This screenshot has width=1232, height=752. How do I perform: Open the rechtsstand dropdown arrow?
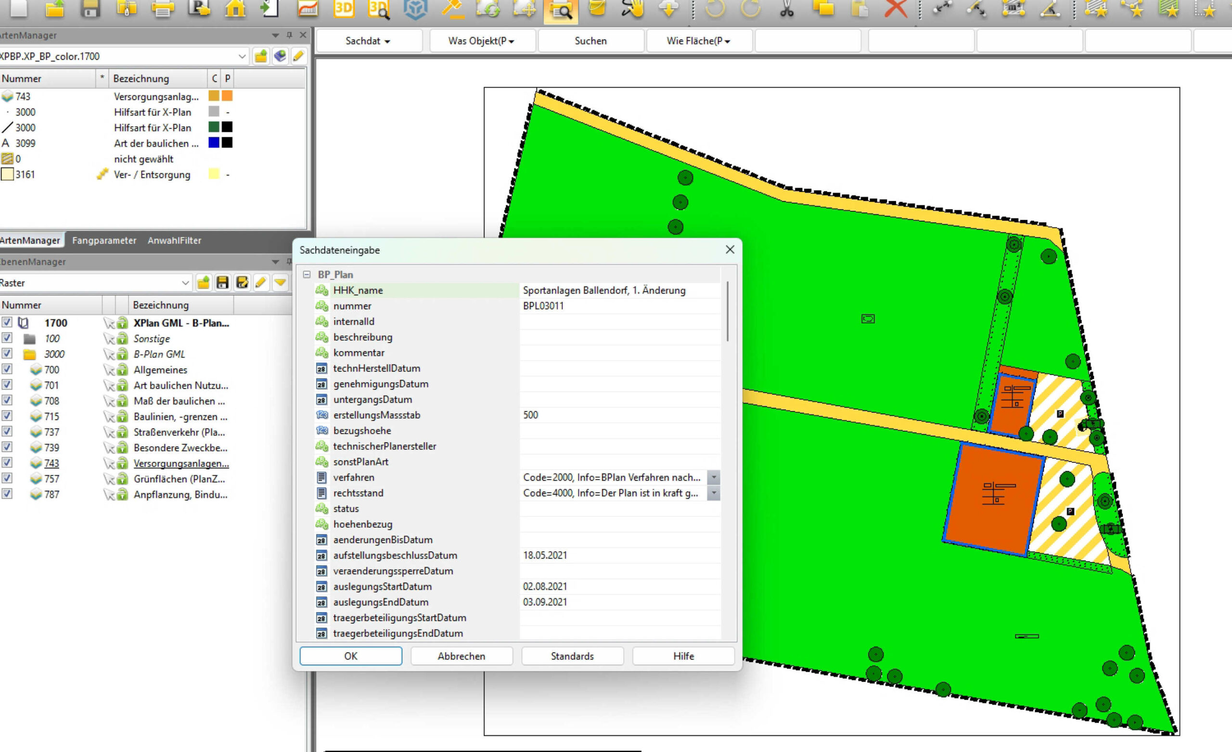coord(714,493)
